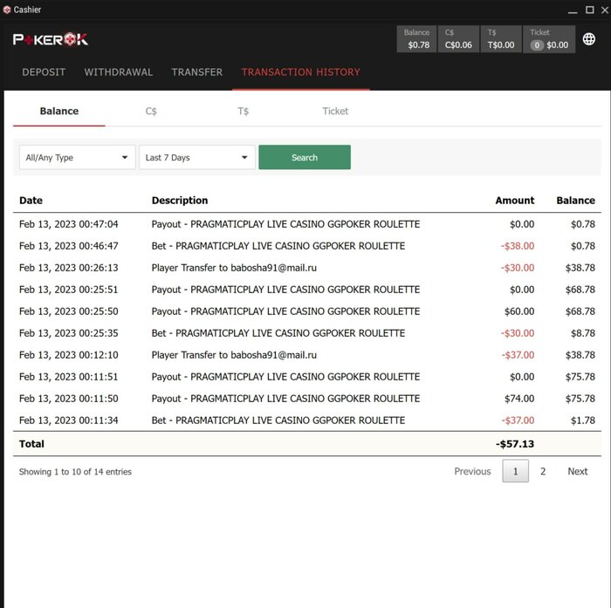Click the $1.78 balance value
611x608 pixels.
coord(583,420)
